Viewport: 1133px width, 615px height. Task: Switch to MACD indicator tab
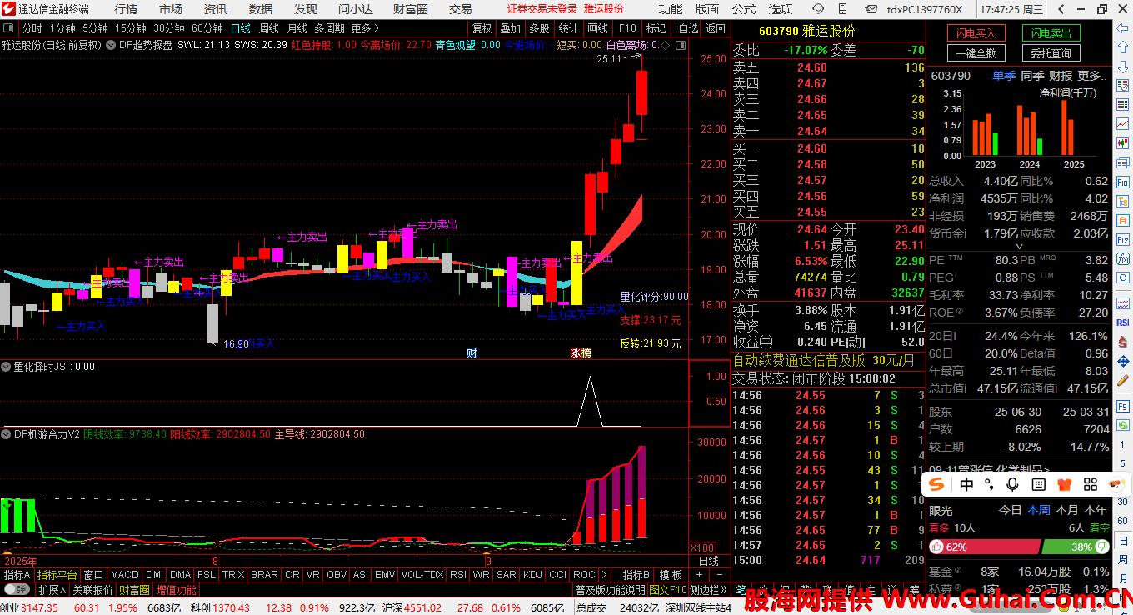point(124,575)
